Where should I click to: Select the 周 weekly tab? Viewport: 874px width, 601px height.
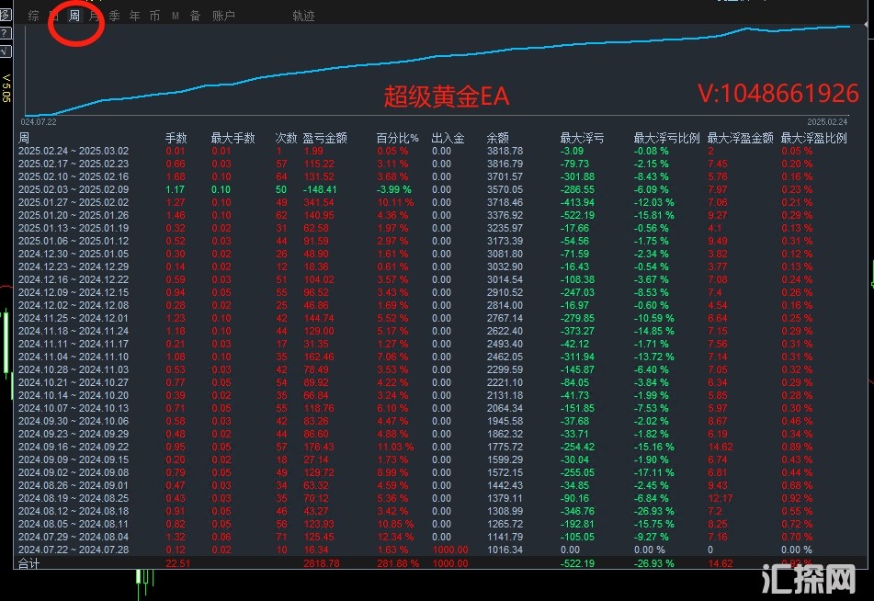coord(74,16)
